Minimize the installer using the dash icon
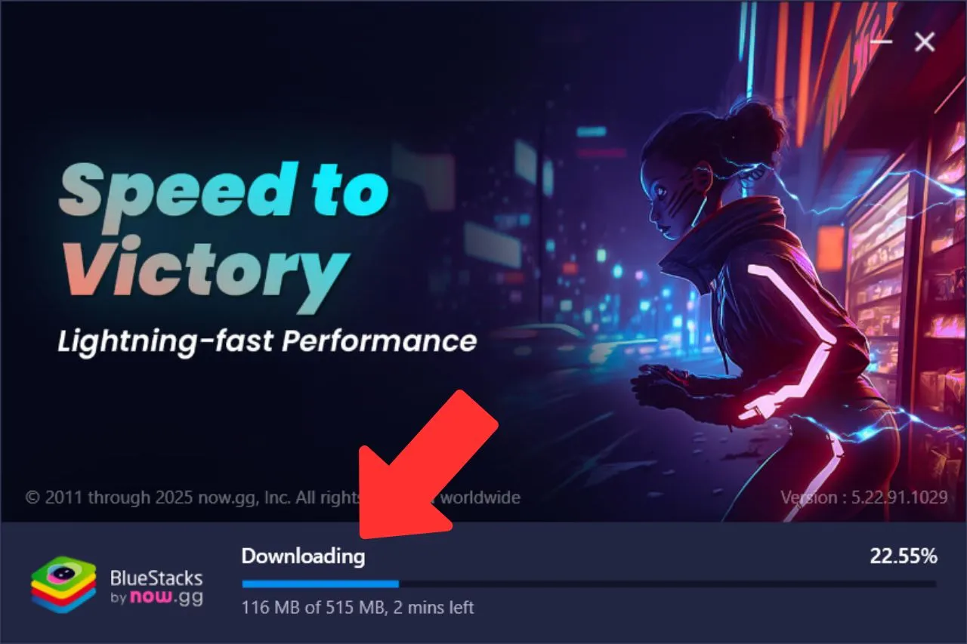The image size is (967, 644). pos(881,42)
